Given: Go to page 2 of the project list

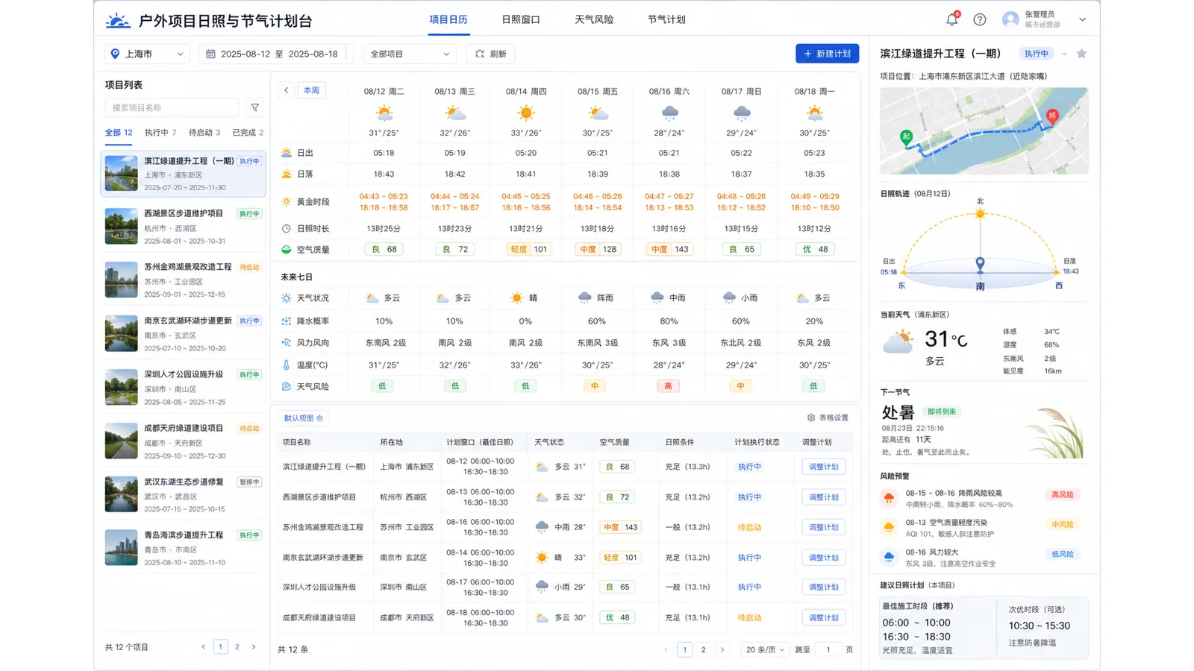Looking at the screenshot, I should (237, 647).
